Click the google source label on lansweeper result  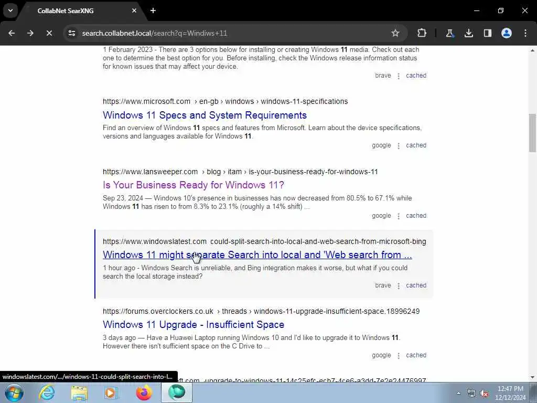(x=381, y=216)
